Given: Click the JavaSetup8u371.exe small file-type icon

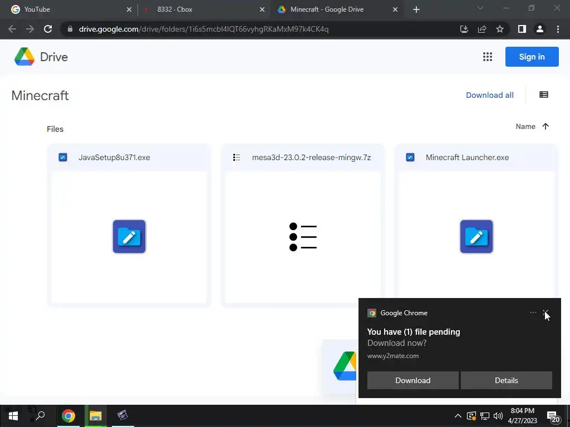Looking at the screenshot, I should 63,157.
